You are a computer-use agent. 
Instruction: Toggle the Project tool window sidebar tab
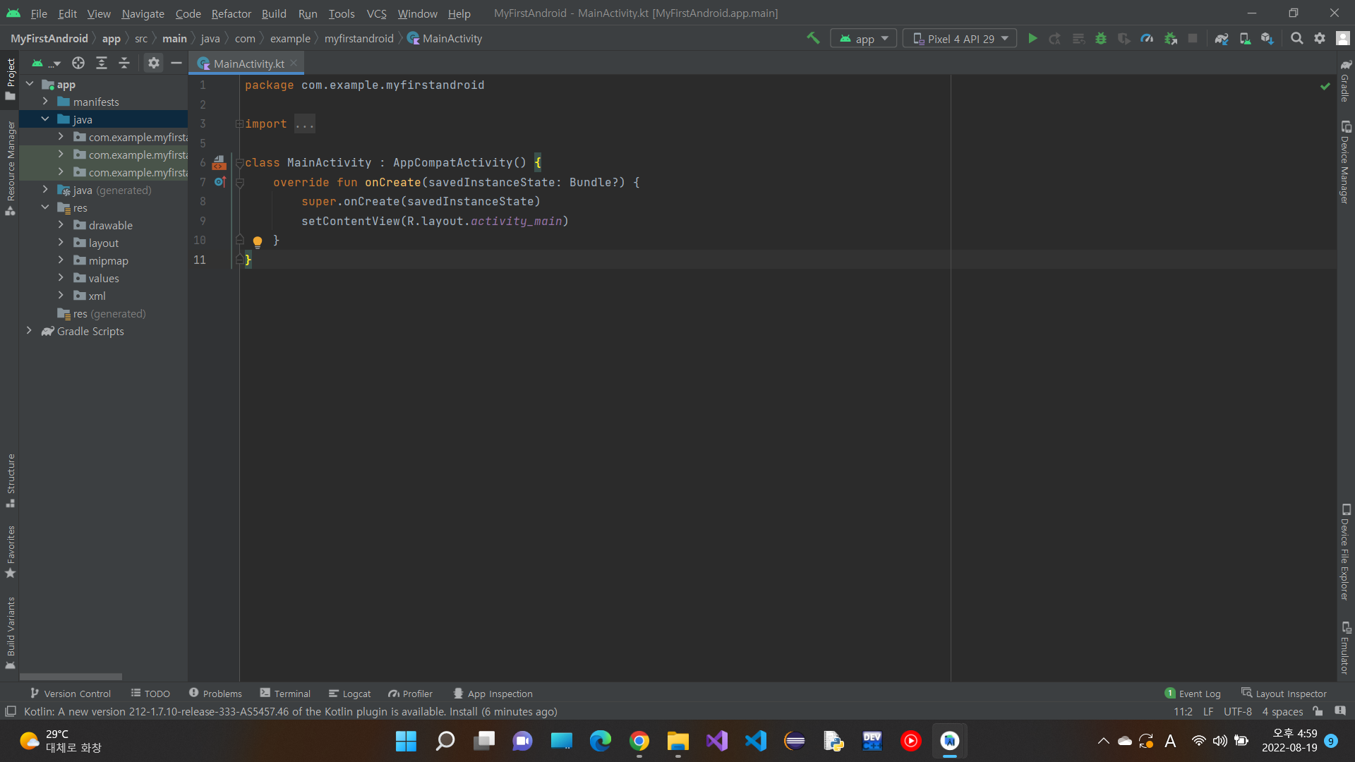(x=10, y=78)
